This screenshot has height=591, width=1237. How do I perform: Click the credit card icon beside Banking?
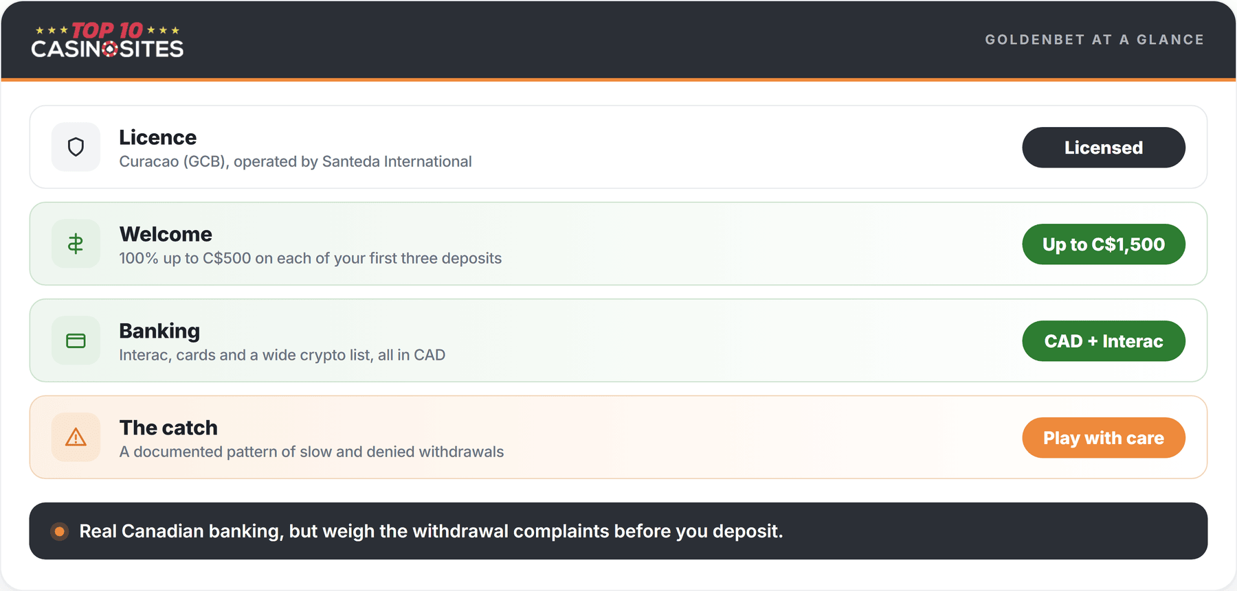tap(76, 340)
